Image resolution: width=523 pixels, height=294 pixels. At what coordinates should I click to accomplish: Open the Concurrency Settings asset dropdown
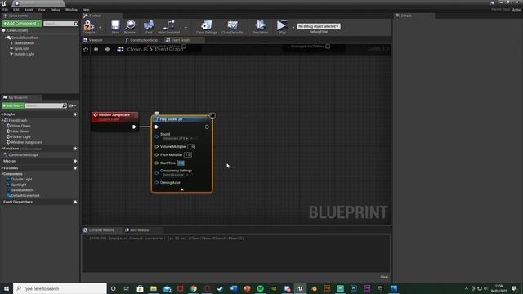pos(173,175)
